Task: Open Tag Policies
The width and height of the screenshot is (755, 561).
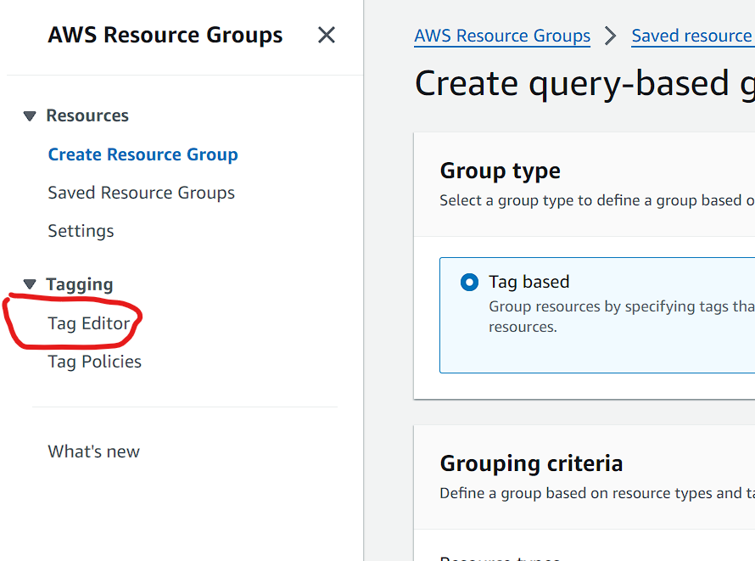Action: tap(95, 362)
